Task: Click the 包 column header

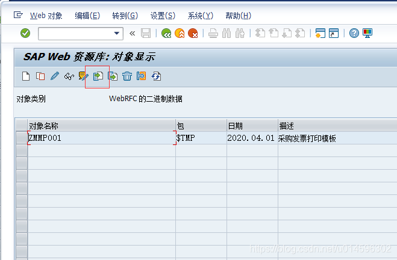Action: (x=201, y=125)
